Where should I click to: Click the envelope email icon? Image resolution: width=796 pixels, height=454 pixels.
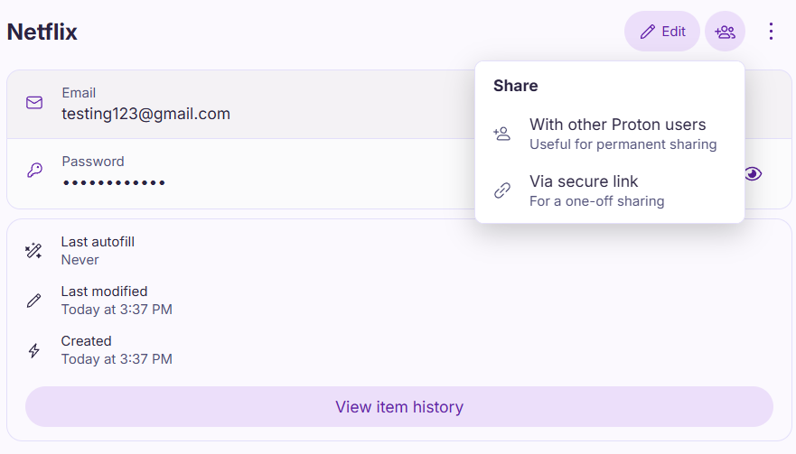34,103
